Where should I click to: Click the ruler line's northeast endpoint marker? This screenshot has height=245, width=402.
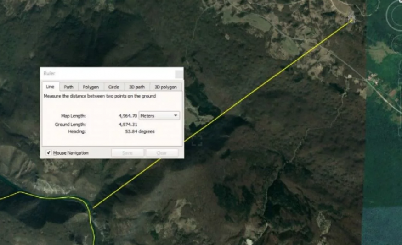click(x=351, y=19)
